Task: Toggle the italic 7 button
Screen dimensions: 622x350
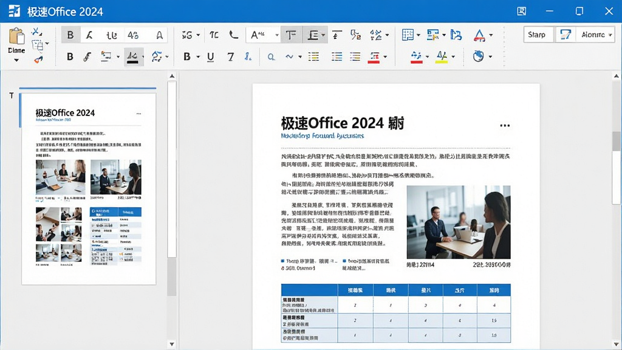Action: coord(230,57)
